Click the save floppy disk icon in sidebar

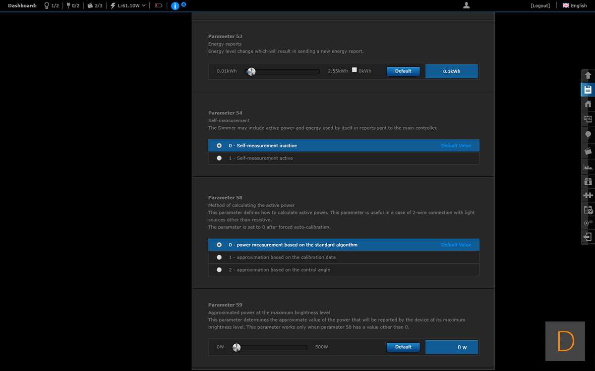pyautogui.click(x=588, y=90)
